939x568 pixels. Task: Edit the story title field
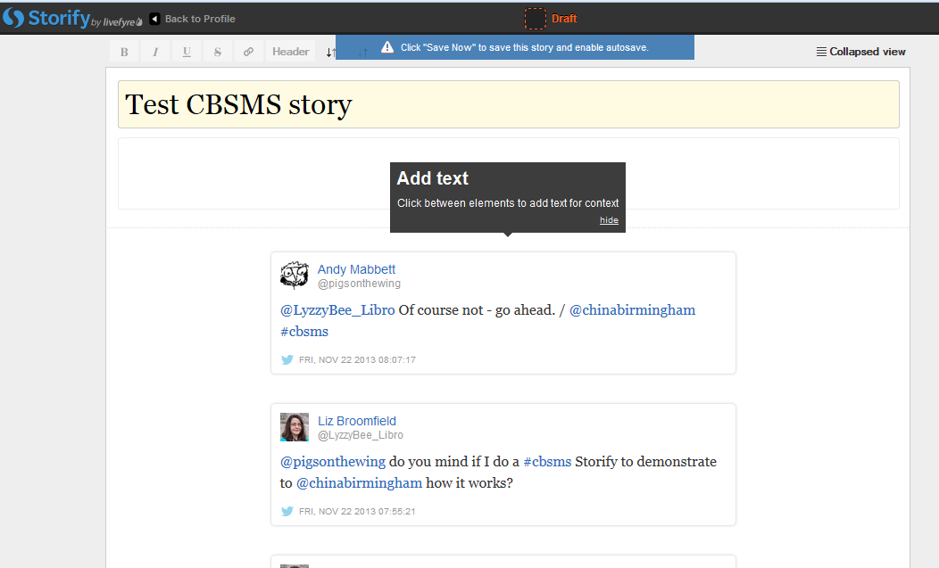coord(508,104)
